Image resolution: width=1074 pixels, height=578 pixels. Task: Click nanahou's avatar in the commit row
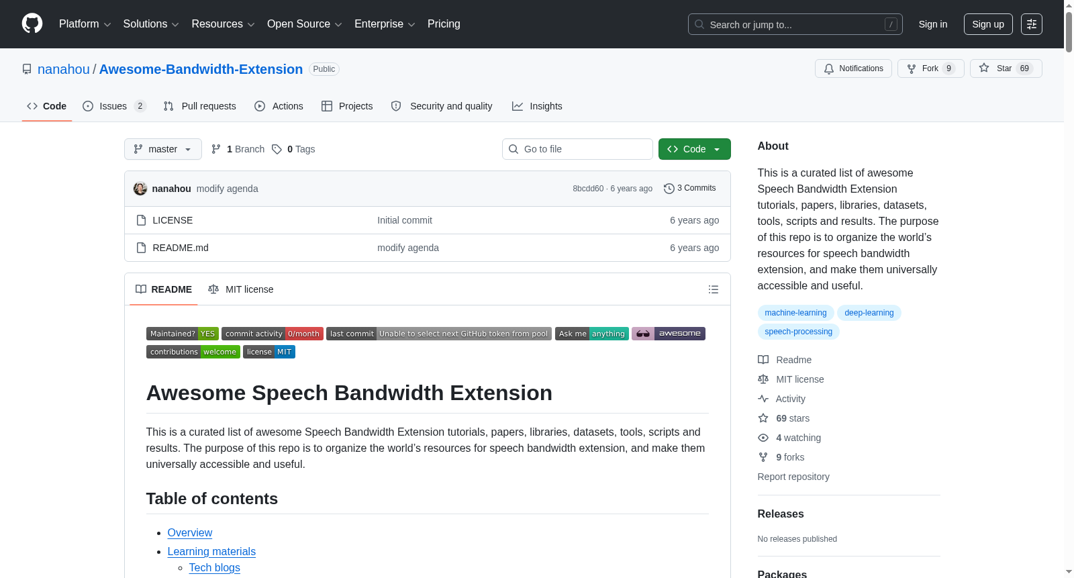click(x=140, y=189)
